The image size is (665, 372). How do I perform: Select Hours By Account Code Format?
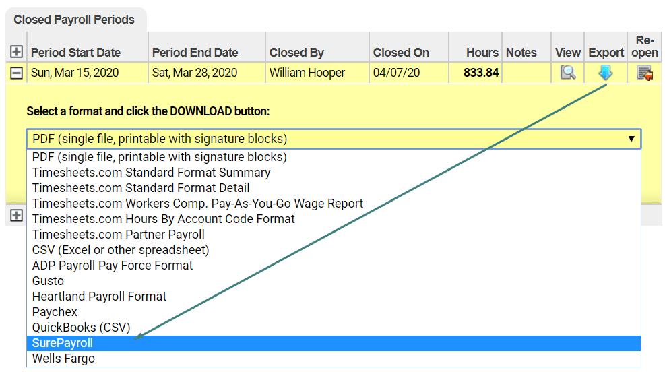coord(334,219)
